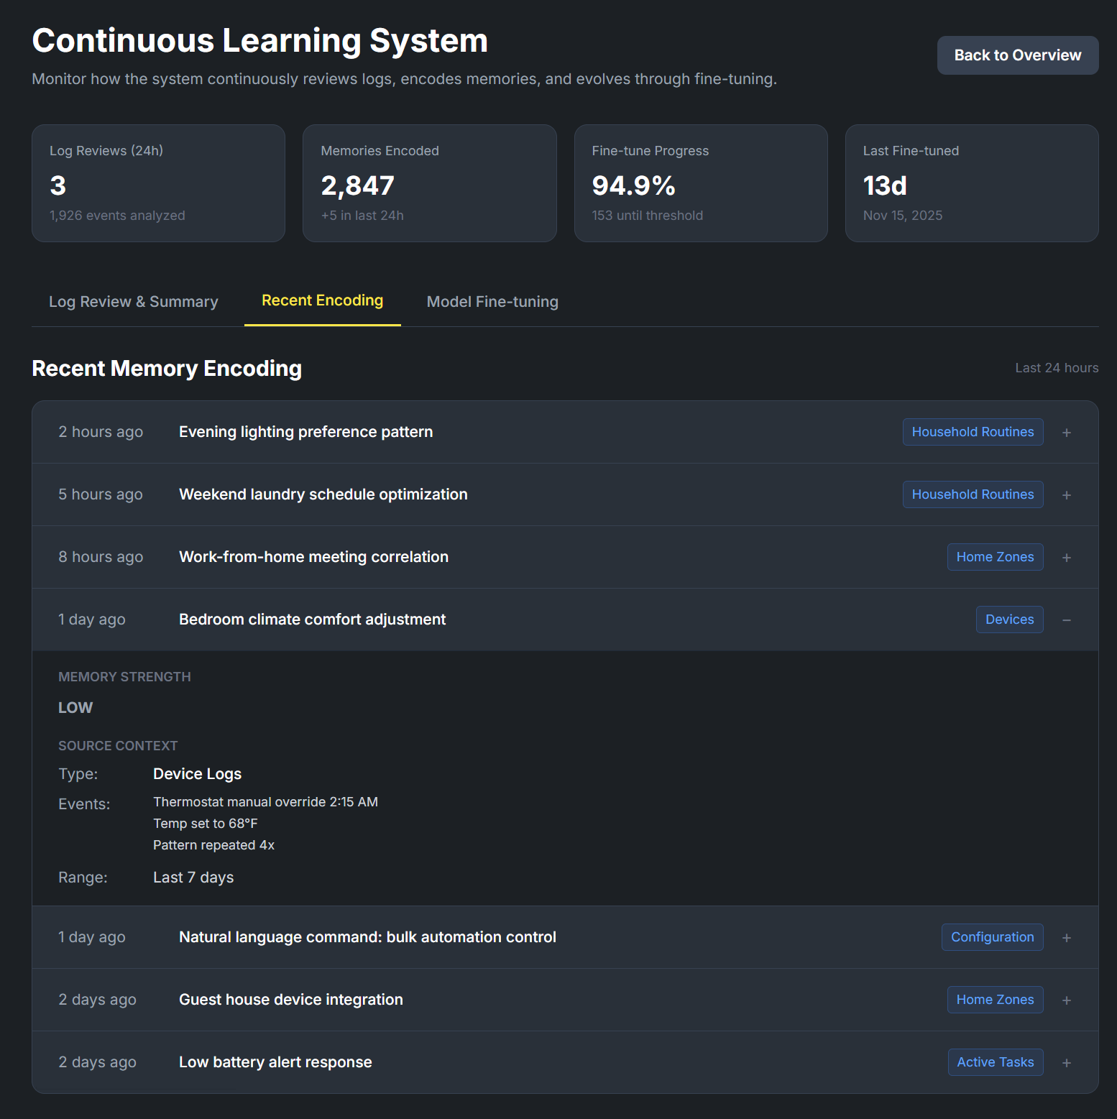Click the Memories Encoded stat card

click(x=429, y=183)
